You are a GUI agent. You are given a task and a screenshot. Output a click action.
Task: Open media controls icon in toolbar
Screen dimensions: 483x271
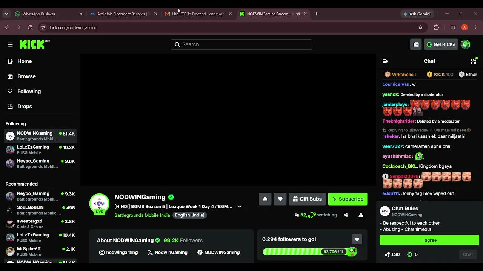coord(453,27)
